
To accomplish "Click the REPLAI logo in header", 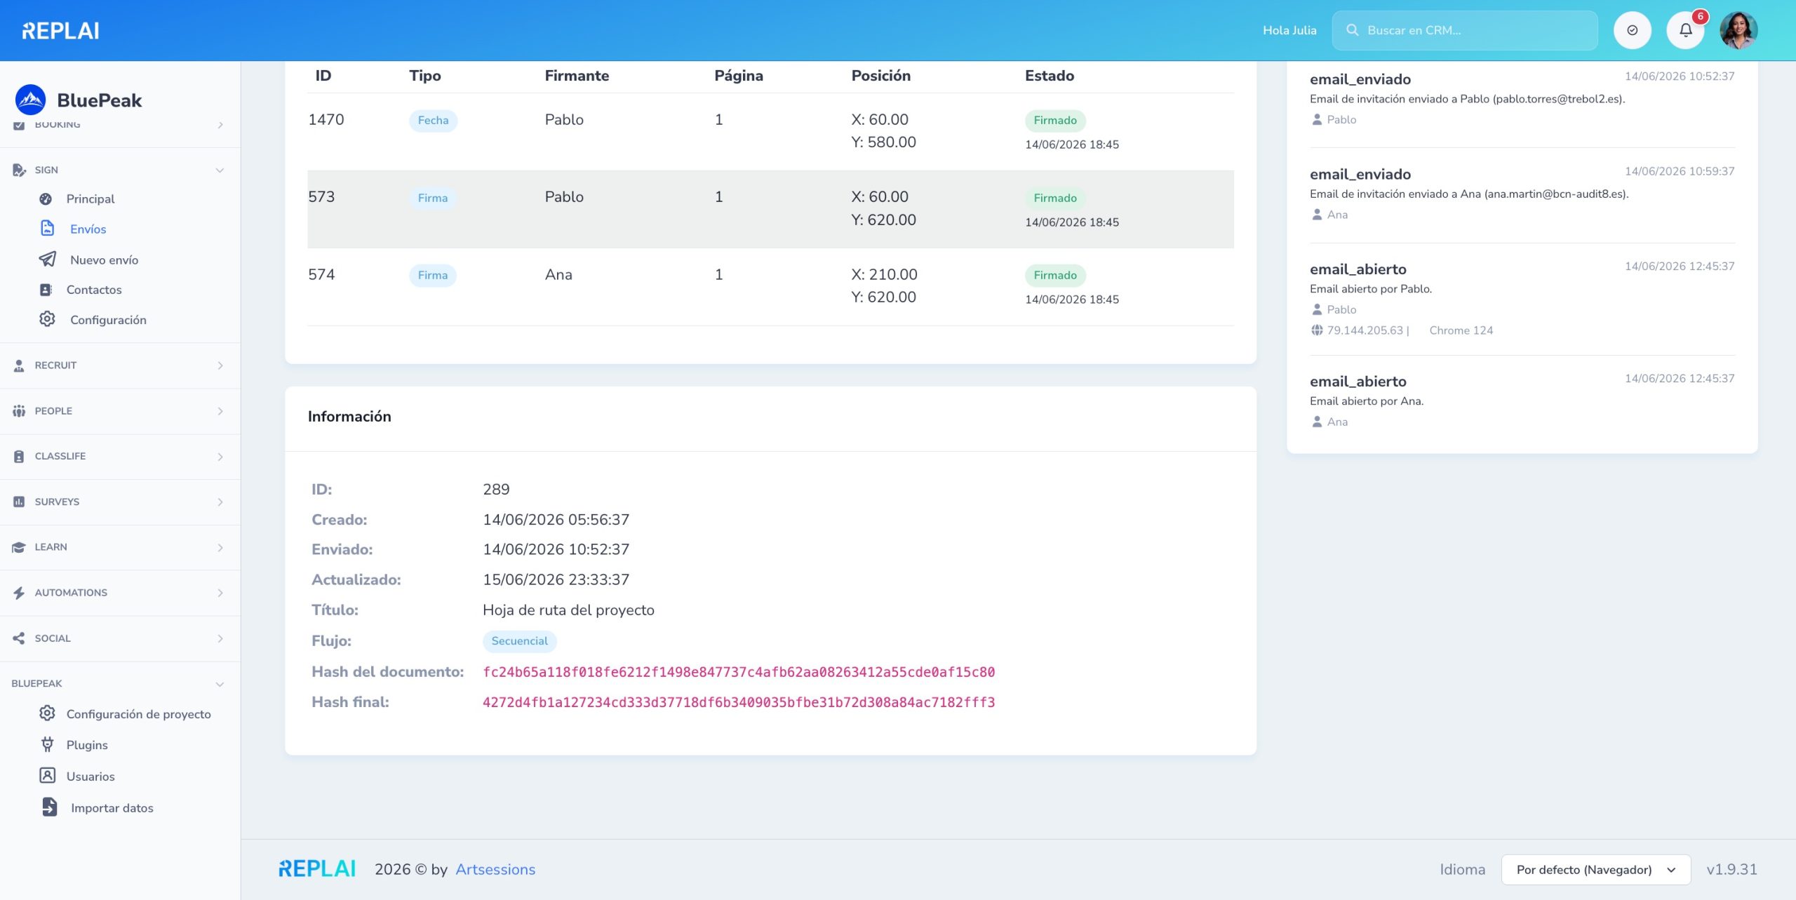I will point(60,30).
